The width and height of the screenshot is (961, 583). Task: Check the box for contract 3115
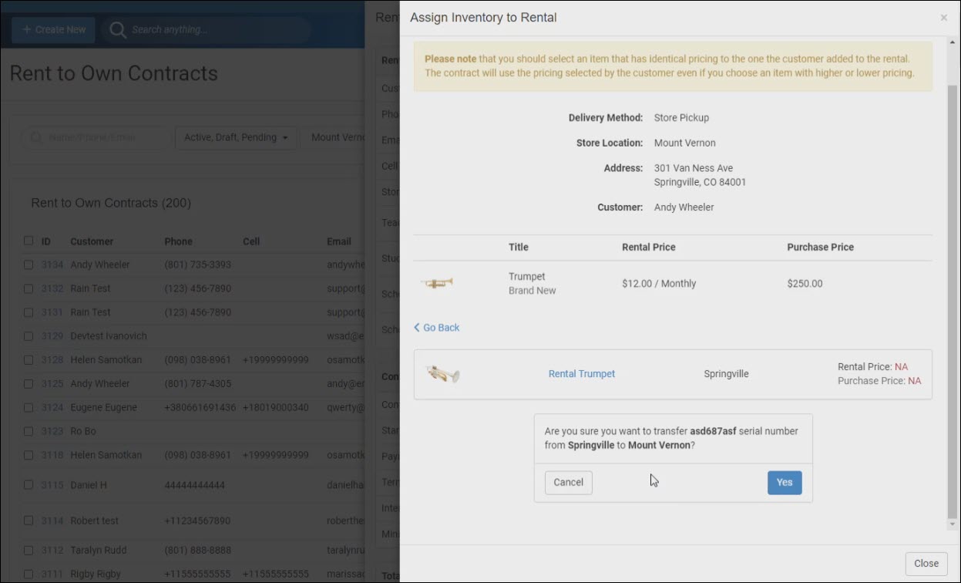pos(29,485)
